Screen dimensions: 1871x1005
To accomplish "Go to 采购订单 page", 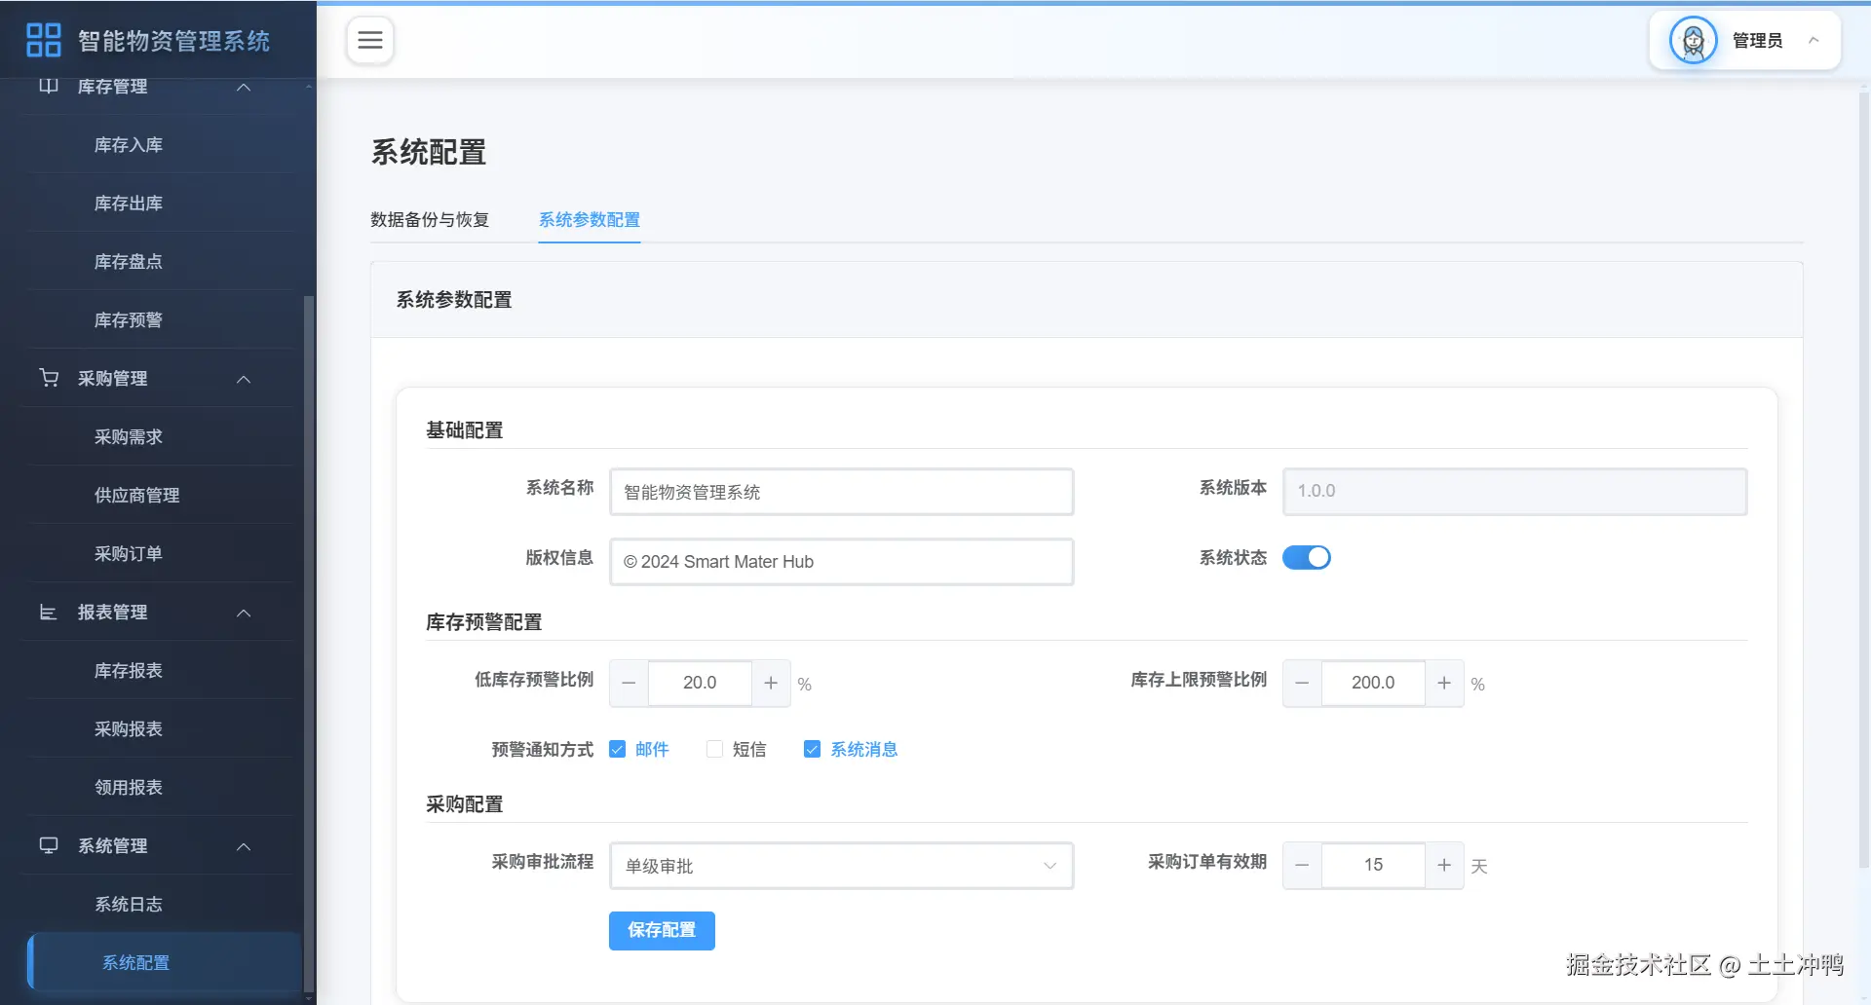I will [x=129, y=553].
